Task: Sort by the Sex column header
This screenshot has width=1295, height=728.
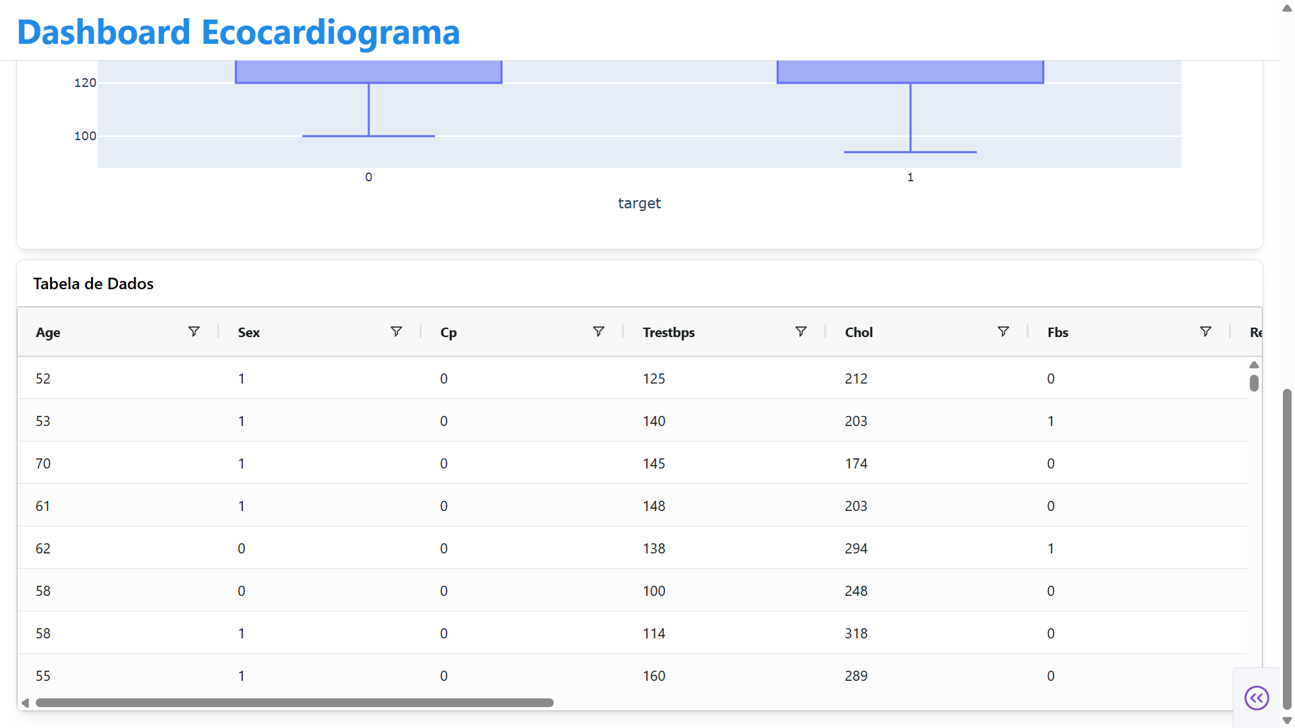Action: (x=249, y=332)
